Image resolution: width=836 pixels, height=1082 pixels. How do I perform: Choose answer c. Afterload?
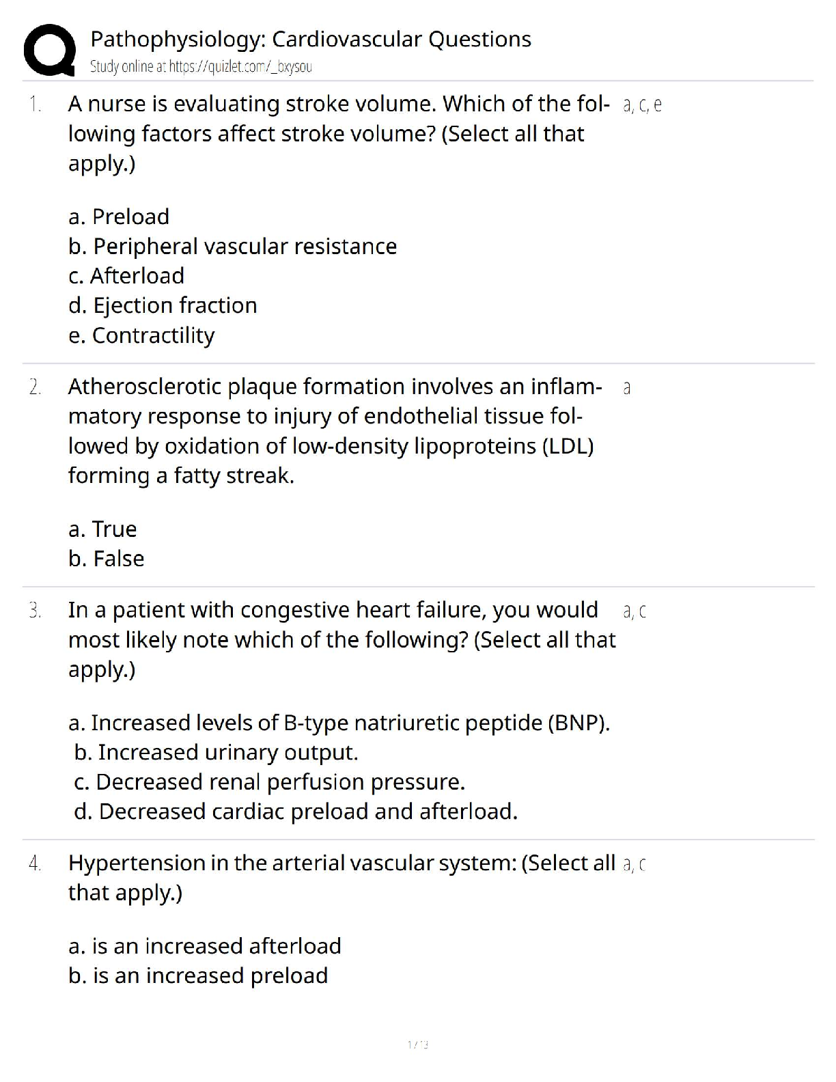coord(126,275)
